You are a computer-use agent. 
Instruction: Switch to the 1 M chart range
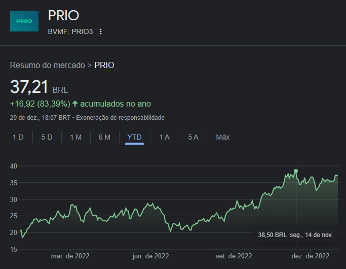click(x=75, y=137)
